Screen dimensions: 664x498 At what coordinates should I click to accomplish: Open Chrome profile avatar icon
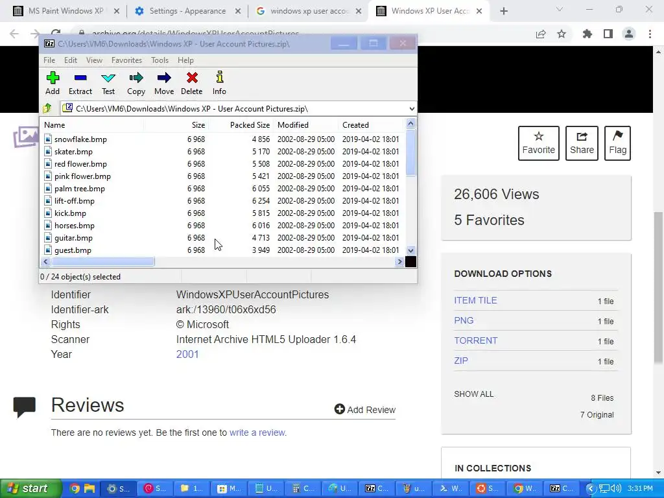point(629,34)
